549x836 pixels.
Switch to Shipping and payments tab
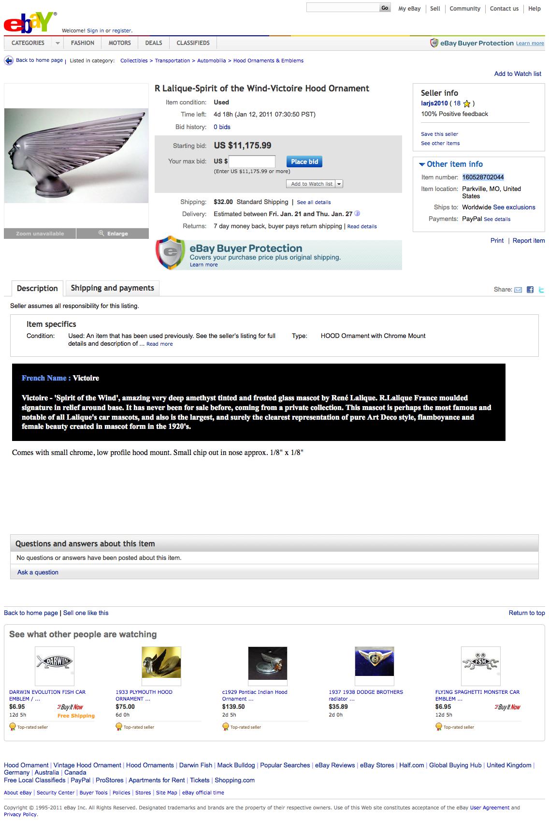(112, 288)
